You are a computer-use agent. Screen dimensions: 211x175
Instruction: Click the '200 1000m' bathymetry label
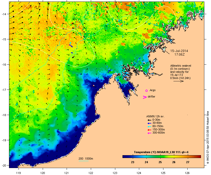(86, 159)
